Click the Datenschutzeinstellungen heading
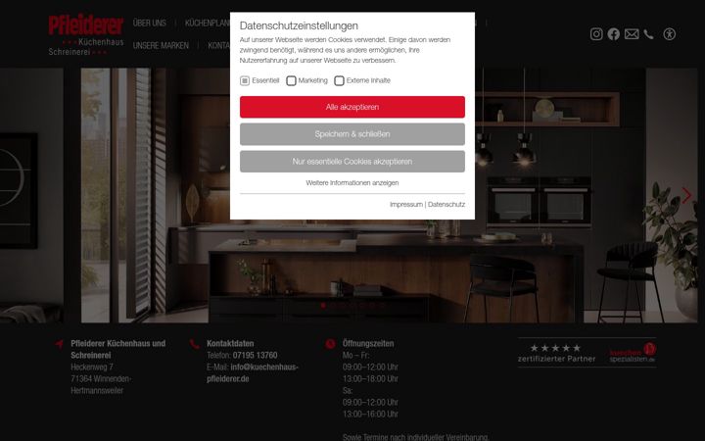 tap(299, 25)
